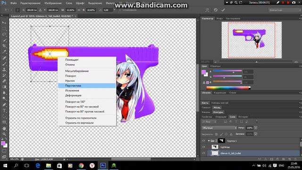This screenshot has width=302, height=170.
Task: Select the Dodge tool
Action: tap(4, 99)
